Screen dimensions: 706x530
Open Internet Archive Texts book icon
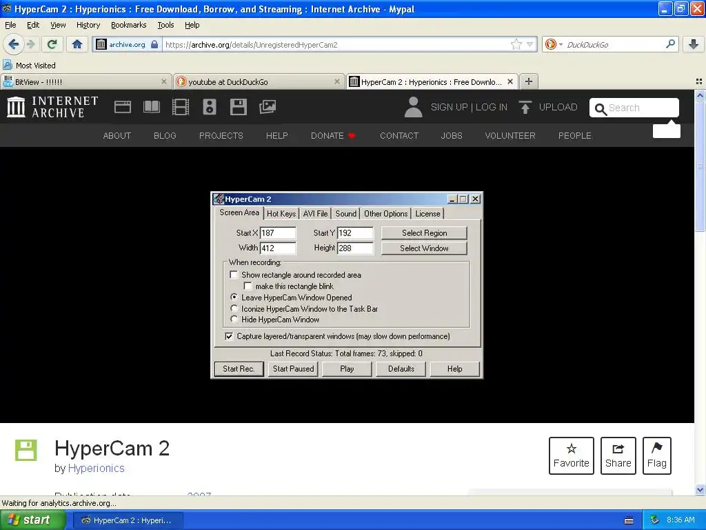[151, 107]
